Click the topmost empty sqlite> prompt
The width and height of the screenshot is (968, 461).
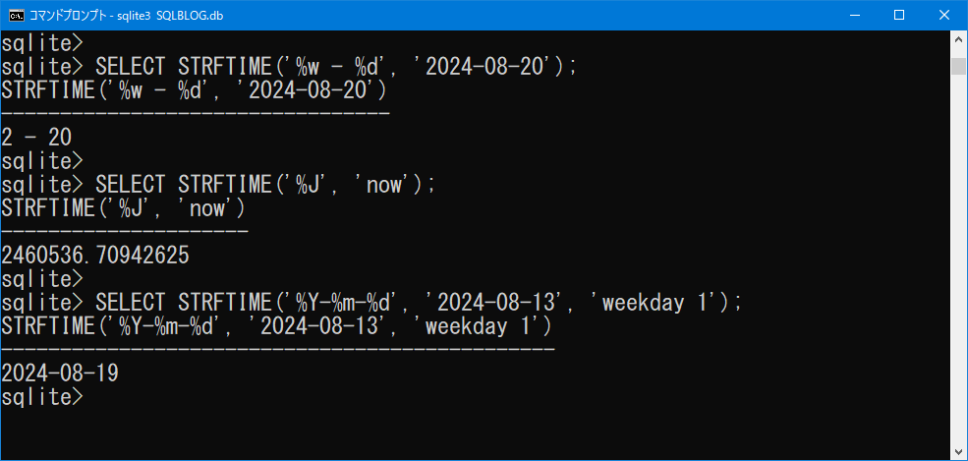pos(43,43)
